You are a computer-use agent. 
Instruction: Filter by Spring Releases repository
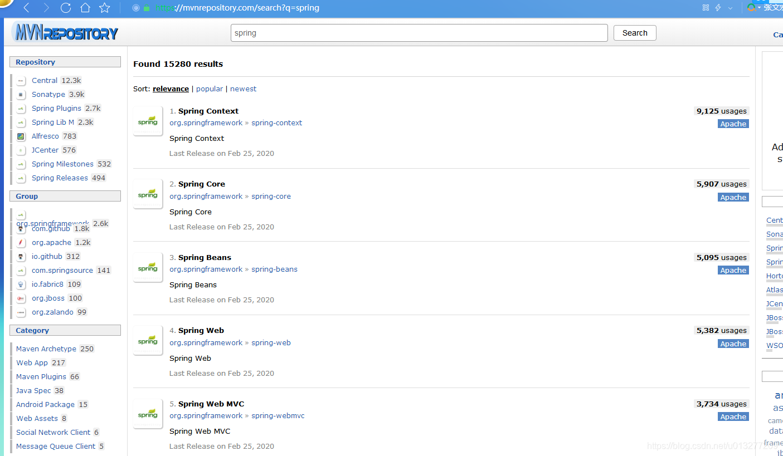(60, 178)
